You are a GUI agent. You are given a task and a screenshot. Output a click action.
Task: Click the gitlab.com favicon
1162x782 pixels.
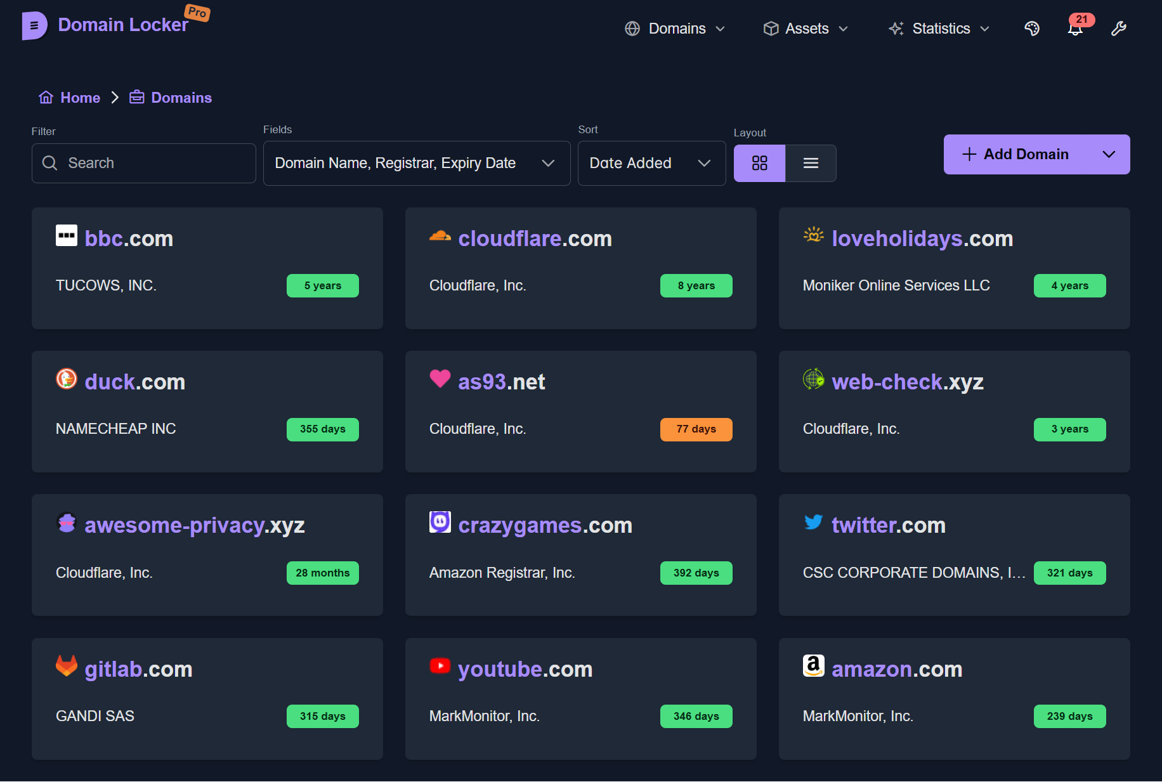pos(66,665)
